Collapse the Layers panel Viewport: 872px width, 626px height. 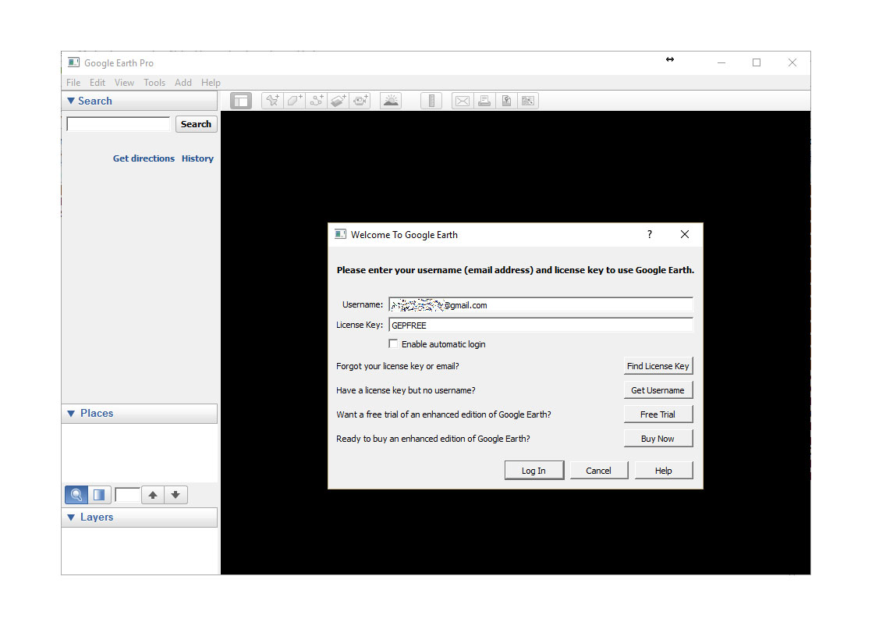71,518
